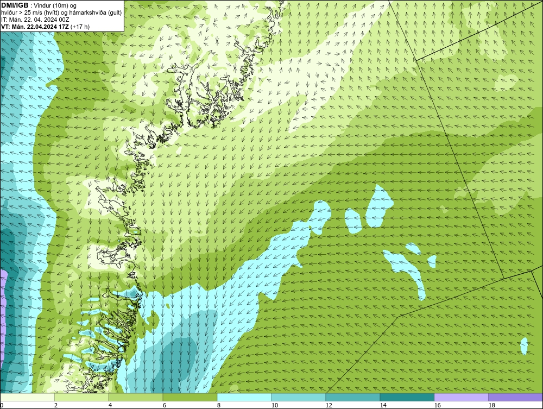Viewport: 543px width, 409px height.
Task: Click the legend scale value '18'
Action: tap(491, 405)
